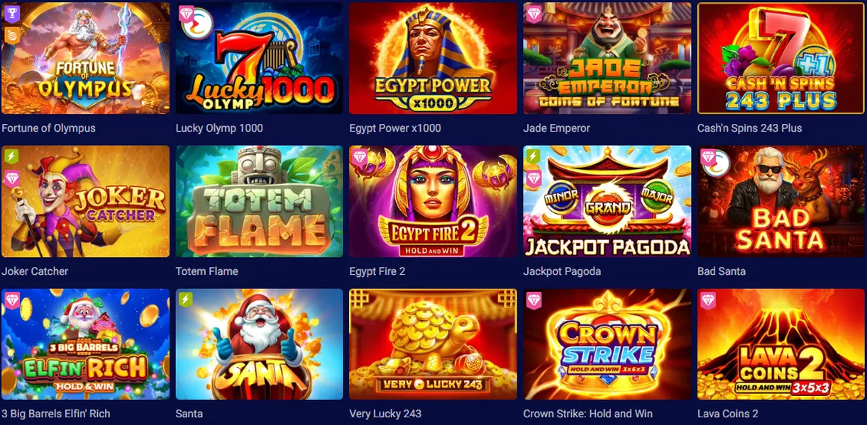The width and height of the screenshot is (867, 425).
Task: Click the diamond badge on 3 Big Barrels
Action: pos(12,300)
